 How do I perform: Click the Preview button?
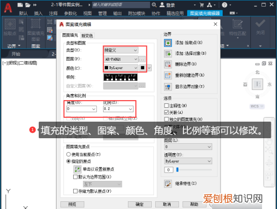pyautogui.click(x=72, y=204)
